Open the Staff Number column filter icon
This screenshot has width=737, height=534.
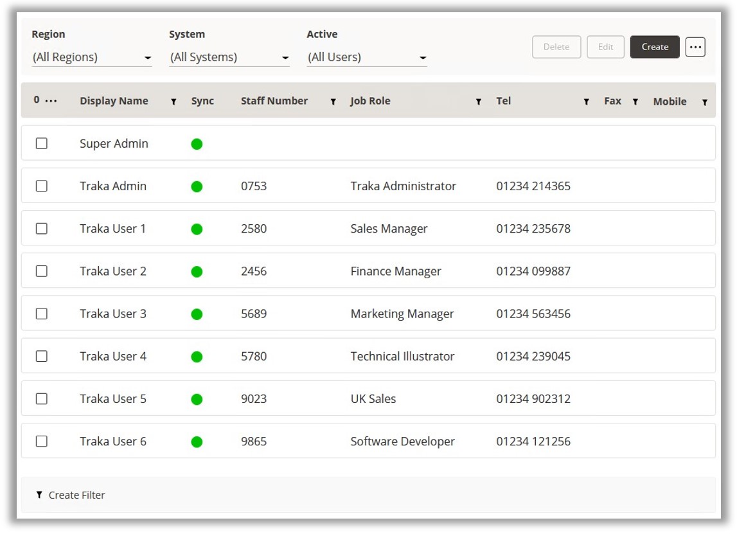pyautogui.click(x=333, y=102)
